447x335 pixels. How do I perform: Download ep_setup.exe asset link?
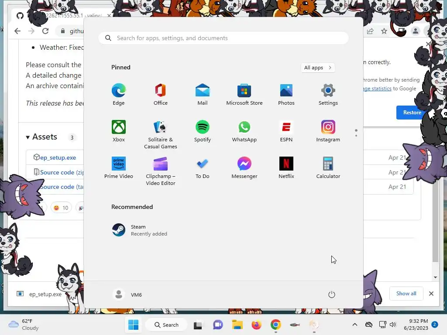(x=58, y=157)
